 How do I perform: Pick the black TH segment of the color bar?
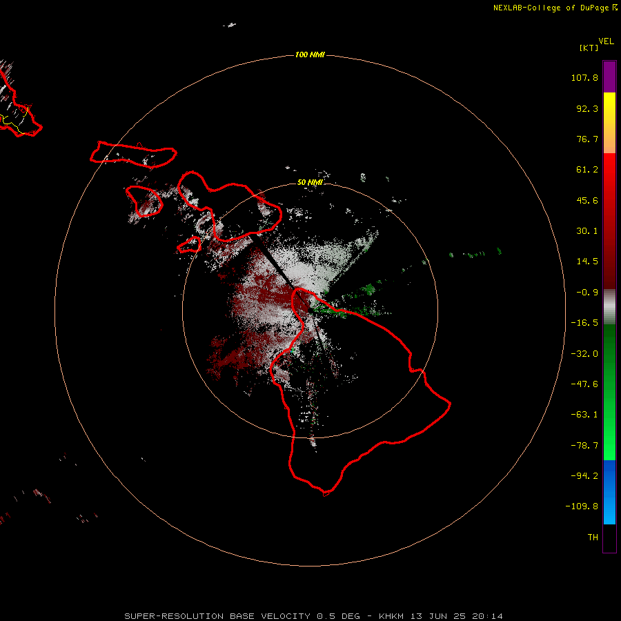609,538
